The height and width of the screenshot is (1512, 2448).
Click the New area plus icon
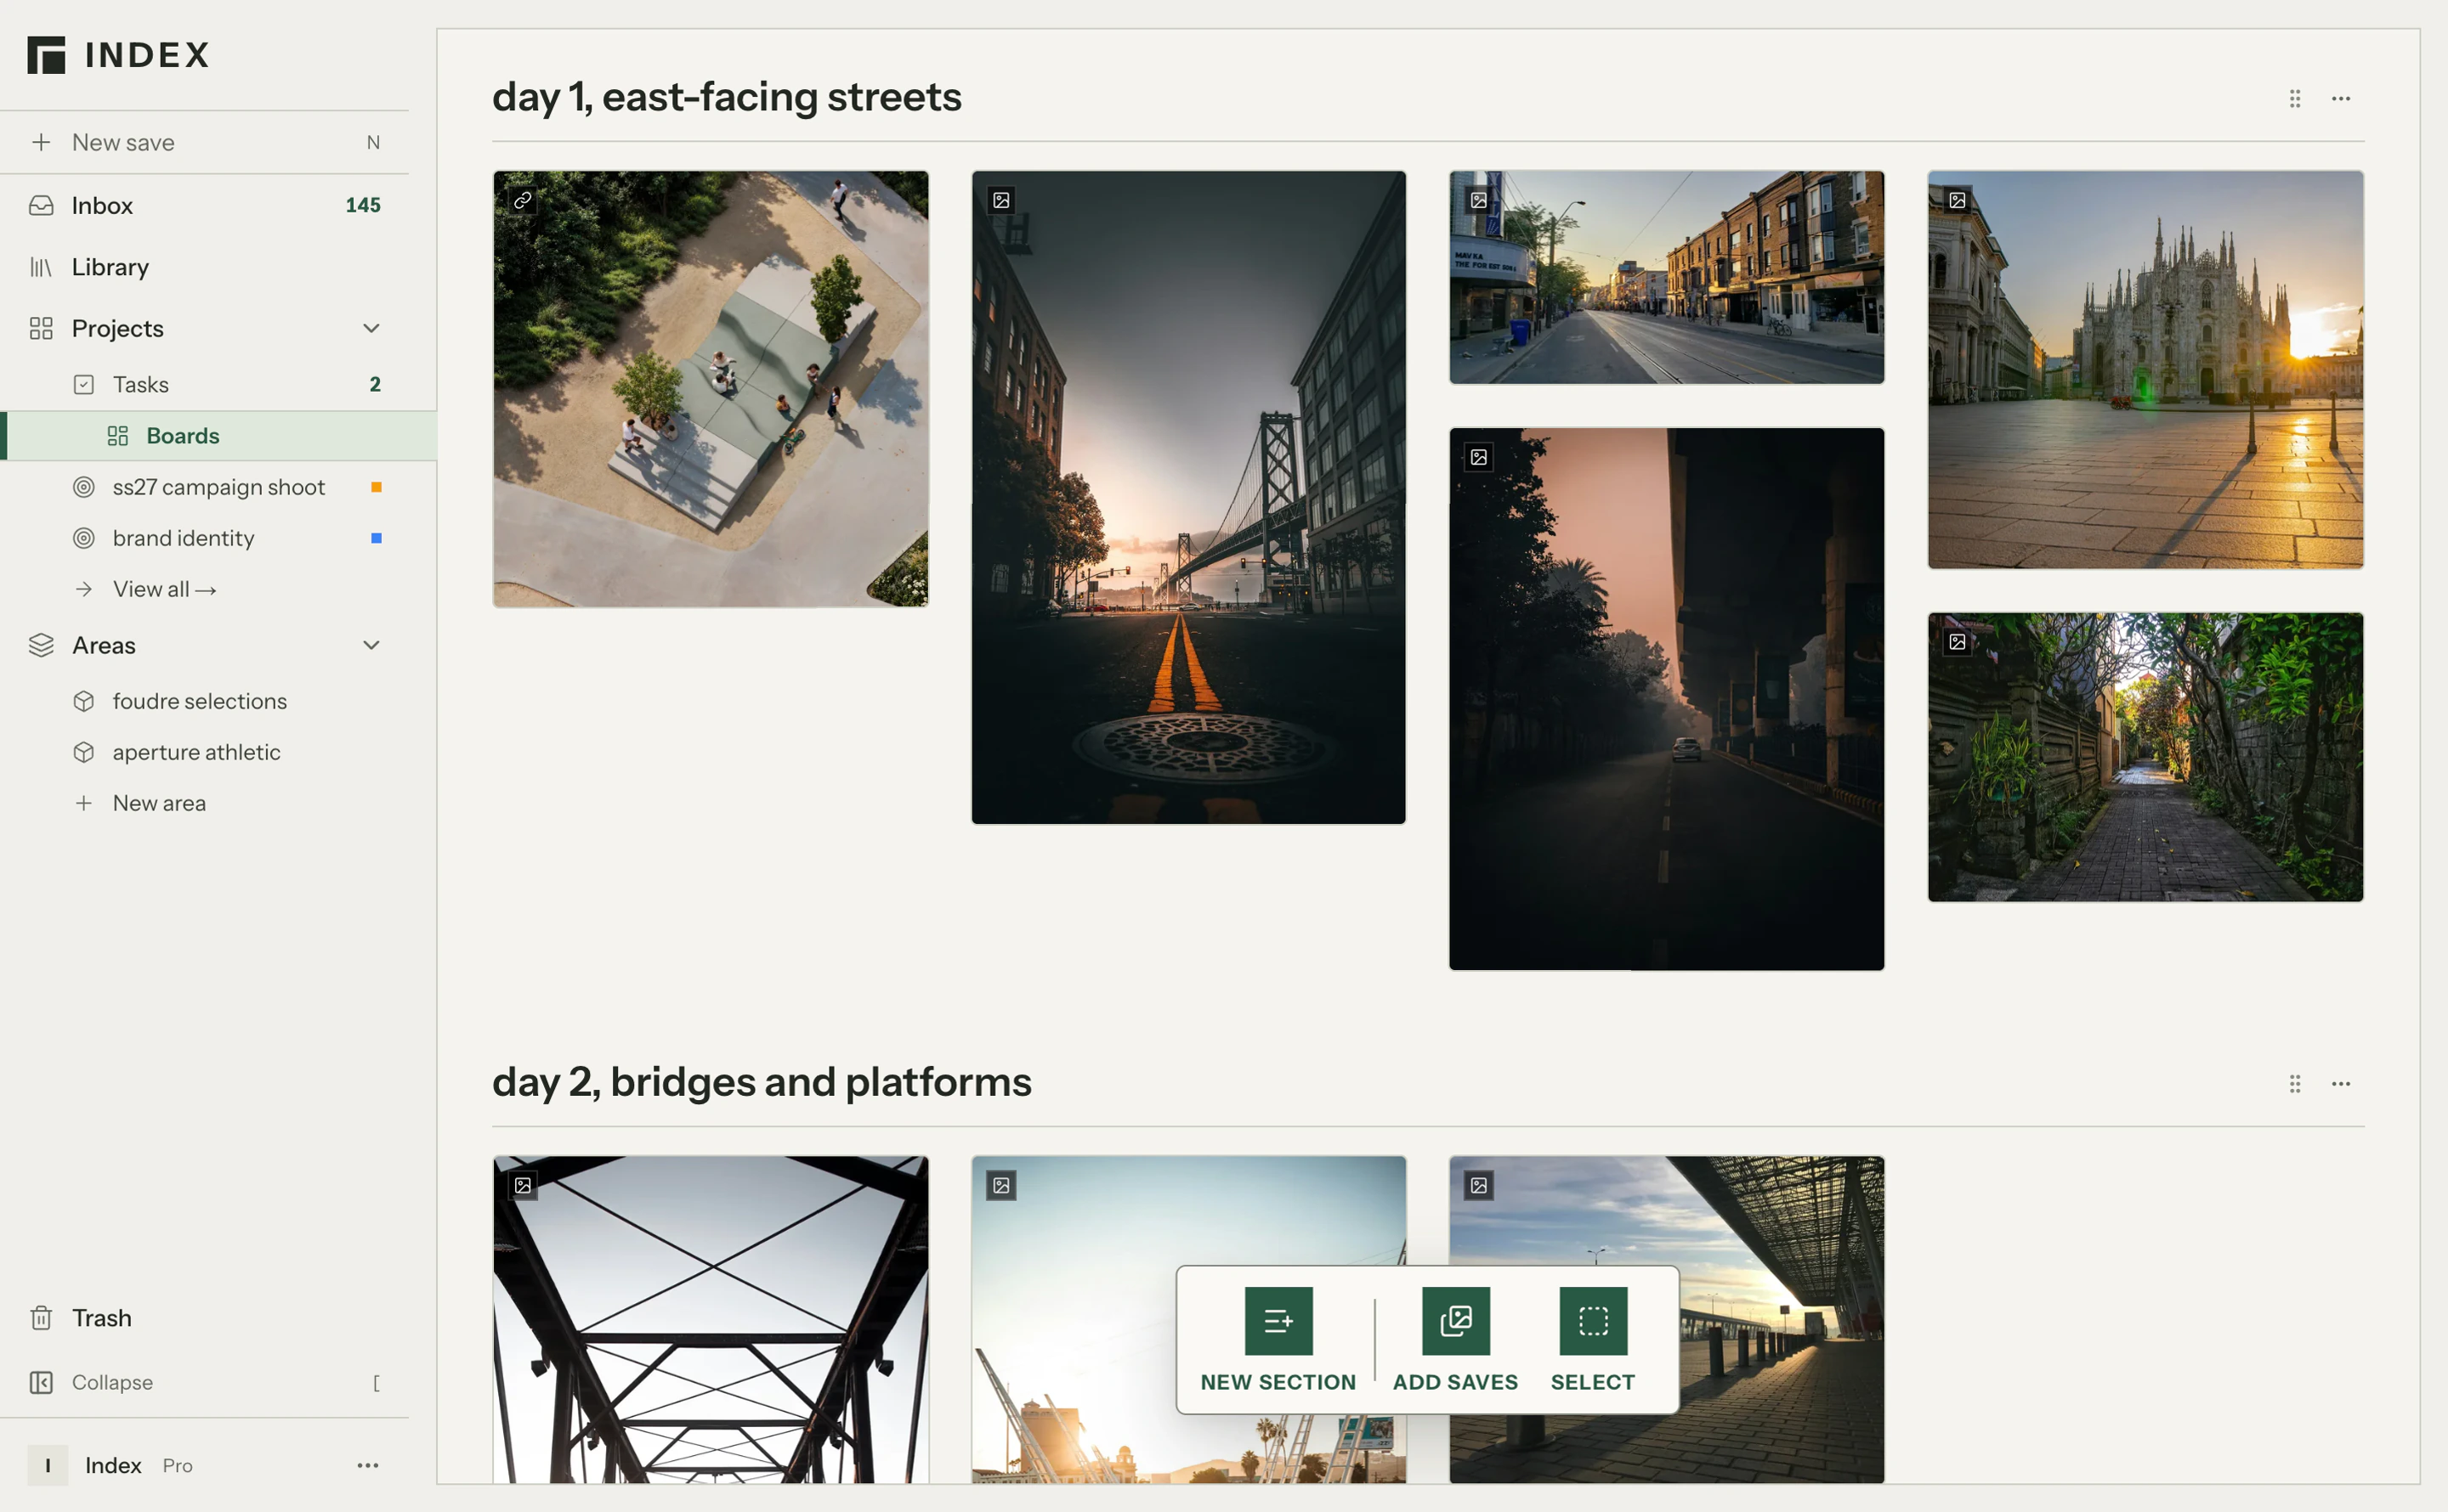click(84, 803)
